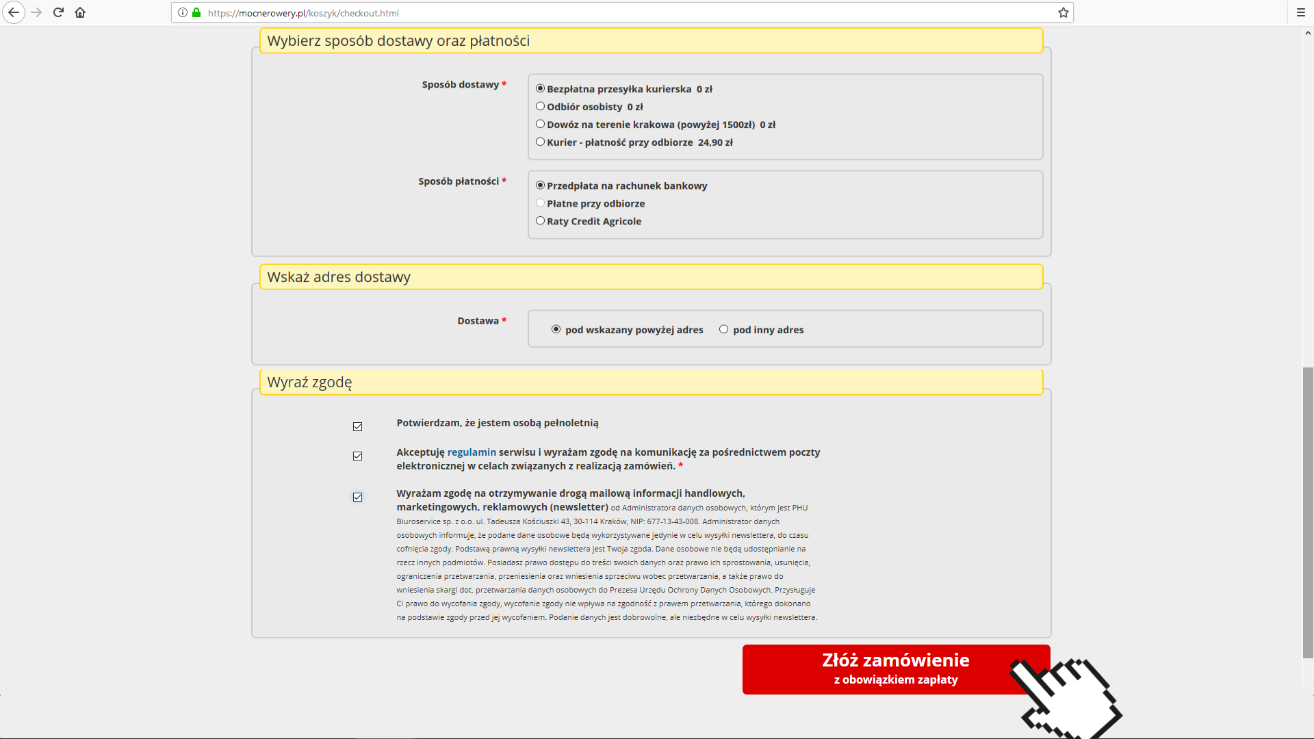Choose delivery pod inny adres
This screenshot has height=739, width=1314.
723,329
